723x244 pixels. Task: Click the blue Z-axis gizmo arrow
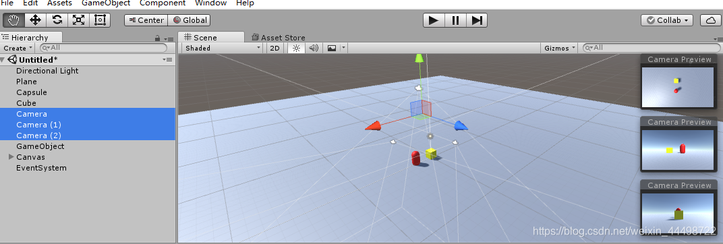[x=461, y=125]
